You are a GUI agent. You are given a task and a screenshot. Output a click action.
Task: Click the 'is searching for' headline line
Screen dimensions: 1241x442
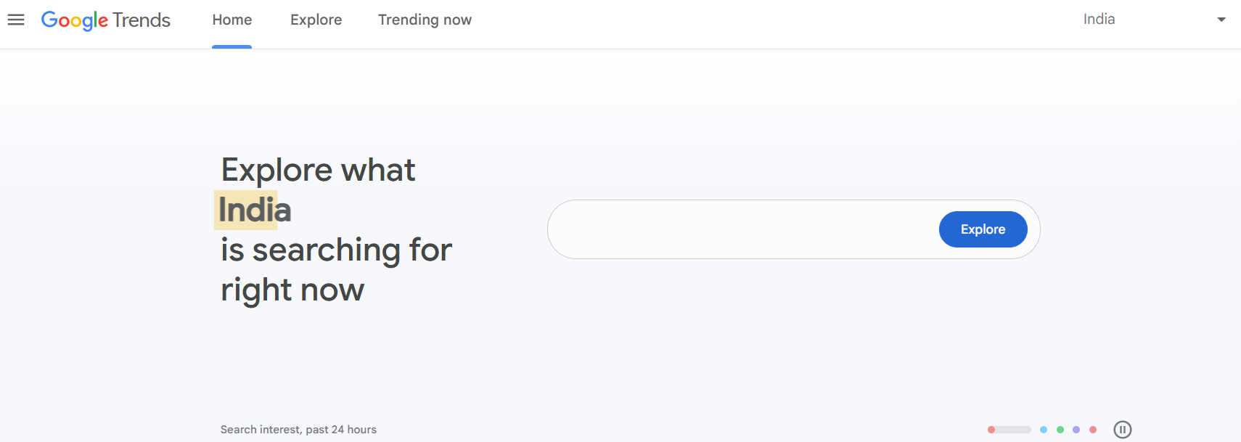pos(336,250)
